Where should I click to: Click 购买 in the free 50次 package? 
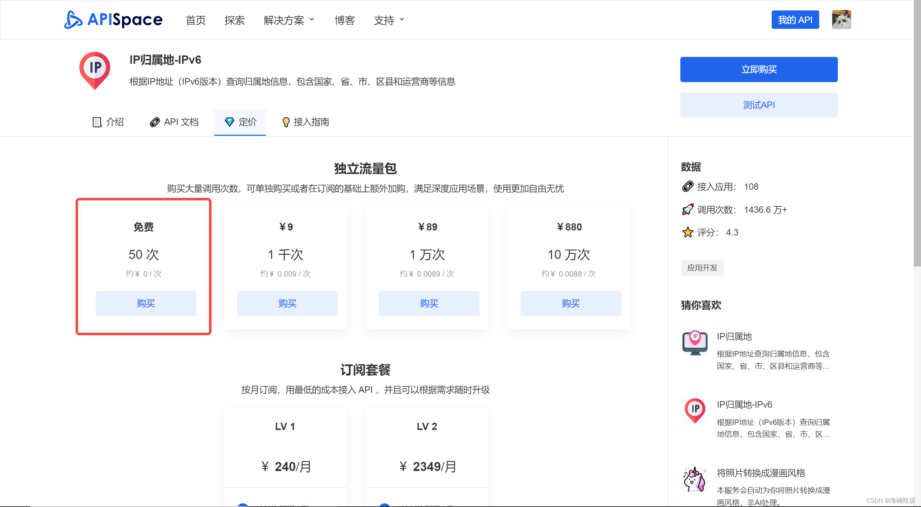click(x=145, y=303)
